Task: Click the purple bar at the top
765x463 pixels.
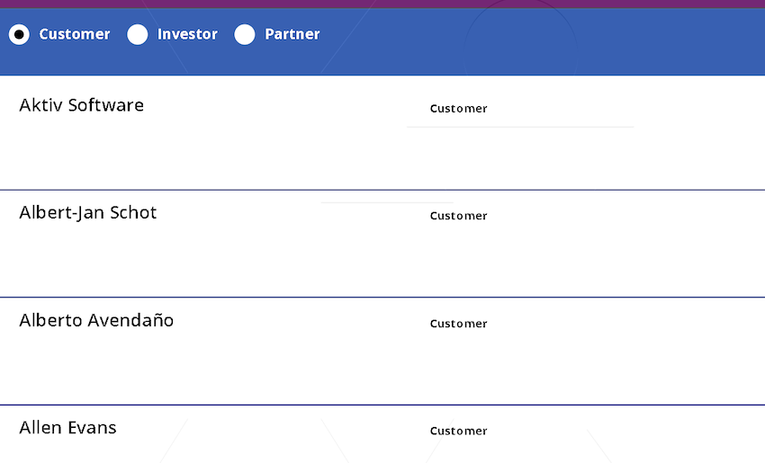Action: click(x=382, y=4)
